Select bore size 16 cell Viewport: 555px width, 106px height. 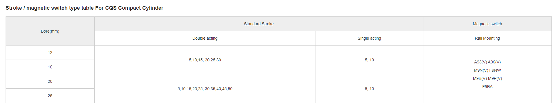pos(50,67)
